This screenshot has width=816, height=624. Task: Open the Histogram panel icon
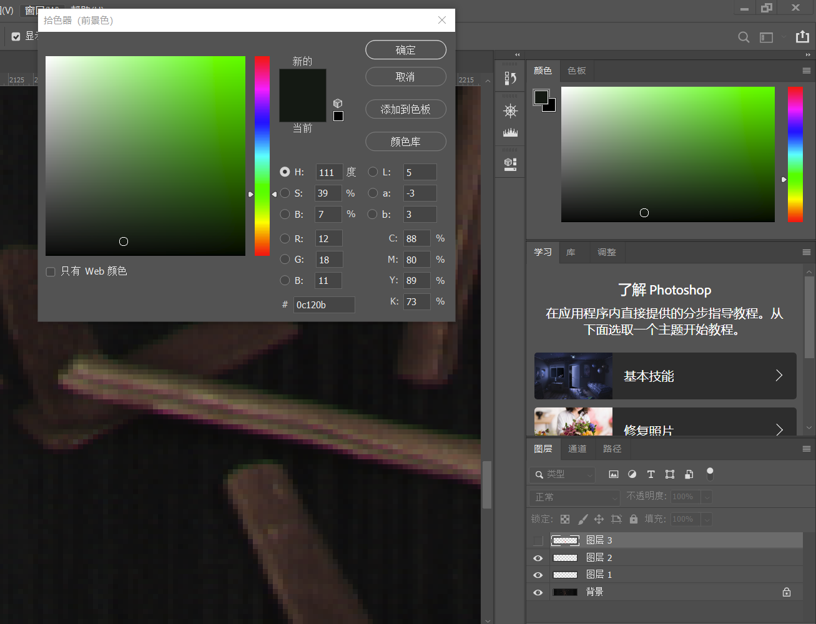[510, 132]
